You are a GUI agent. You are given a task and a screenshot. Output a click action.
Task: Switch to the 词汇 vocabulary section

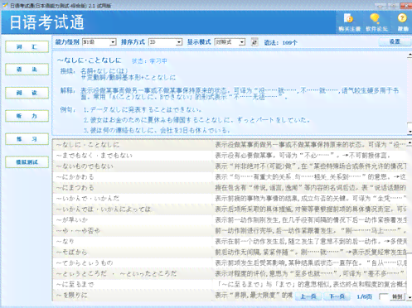point(27,46)
